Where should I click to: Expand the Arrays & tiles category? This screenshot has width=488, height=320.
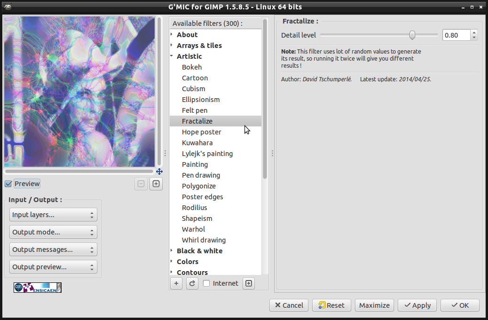tap(172, 46)
